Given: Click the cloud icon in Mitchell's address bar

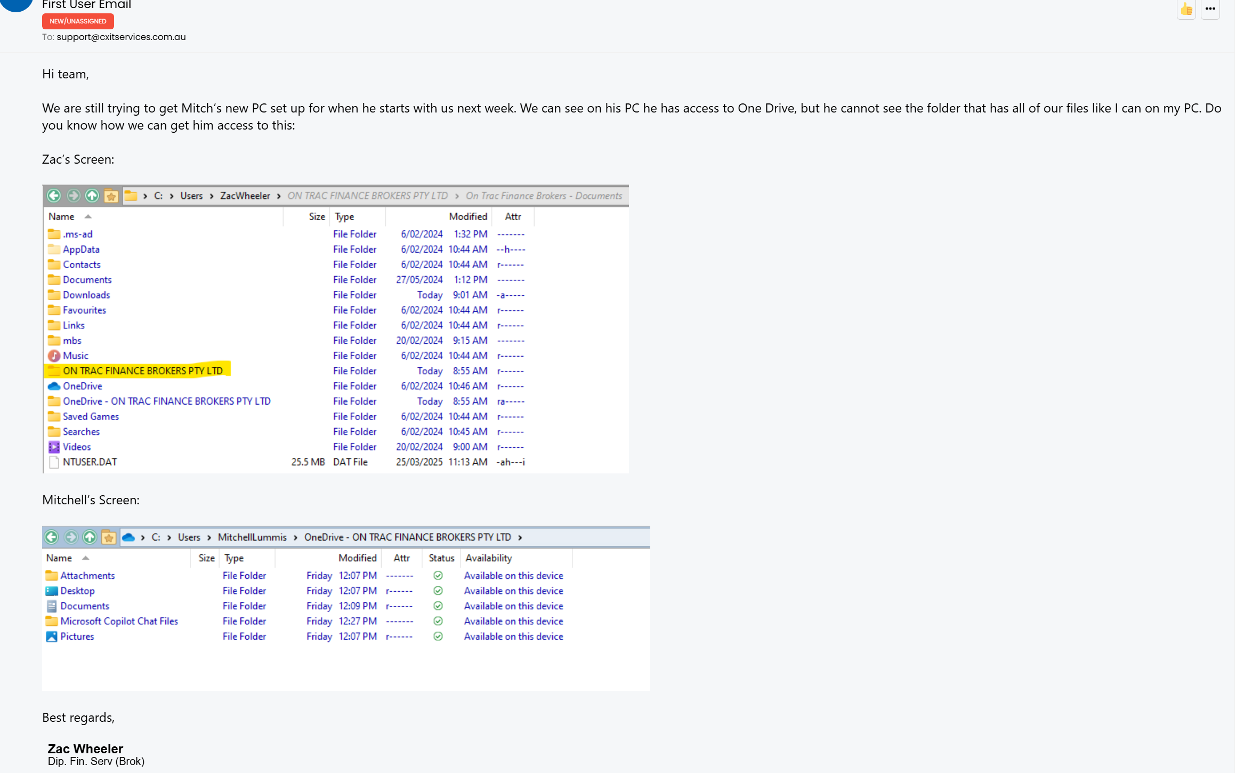Looking at the screenshot, I should tap(128, 537).
